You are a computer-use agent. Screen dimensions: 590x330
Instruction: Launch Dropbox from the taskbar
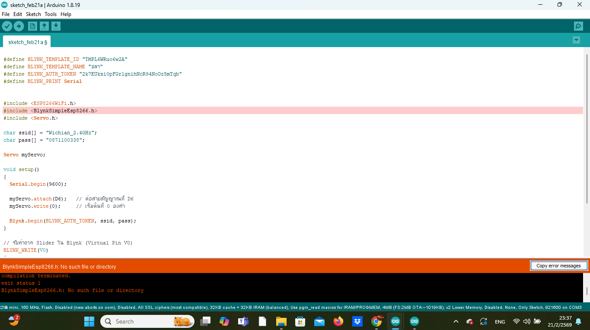pos(357,321)
